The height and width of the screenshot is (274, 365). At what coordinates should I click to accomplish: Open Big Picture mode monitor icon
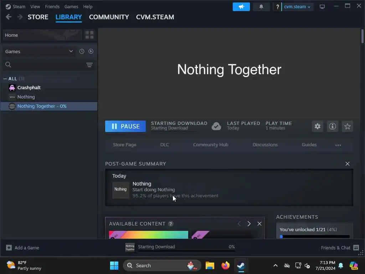click(322, 7)
